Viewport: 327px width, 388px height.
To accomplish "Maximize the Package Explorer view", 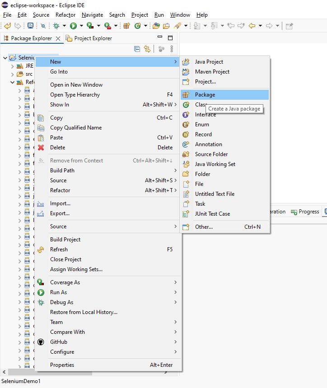I will (x=170, y=38).
